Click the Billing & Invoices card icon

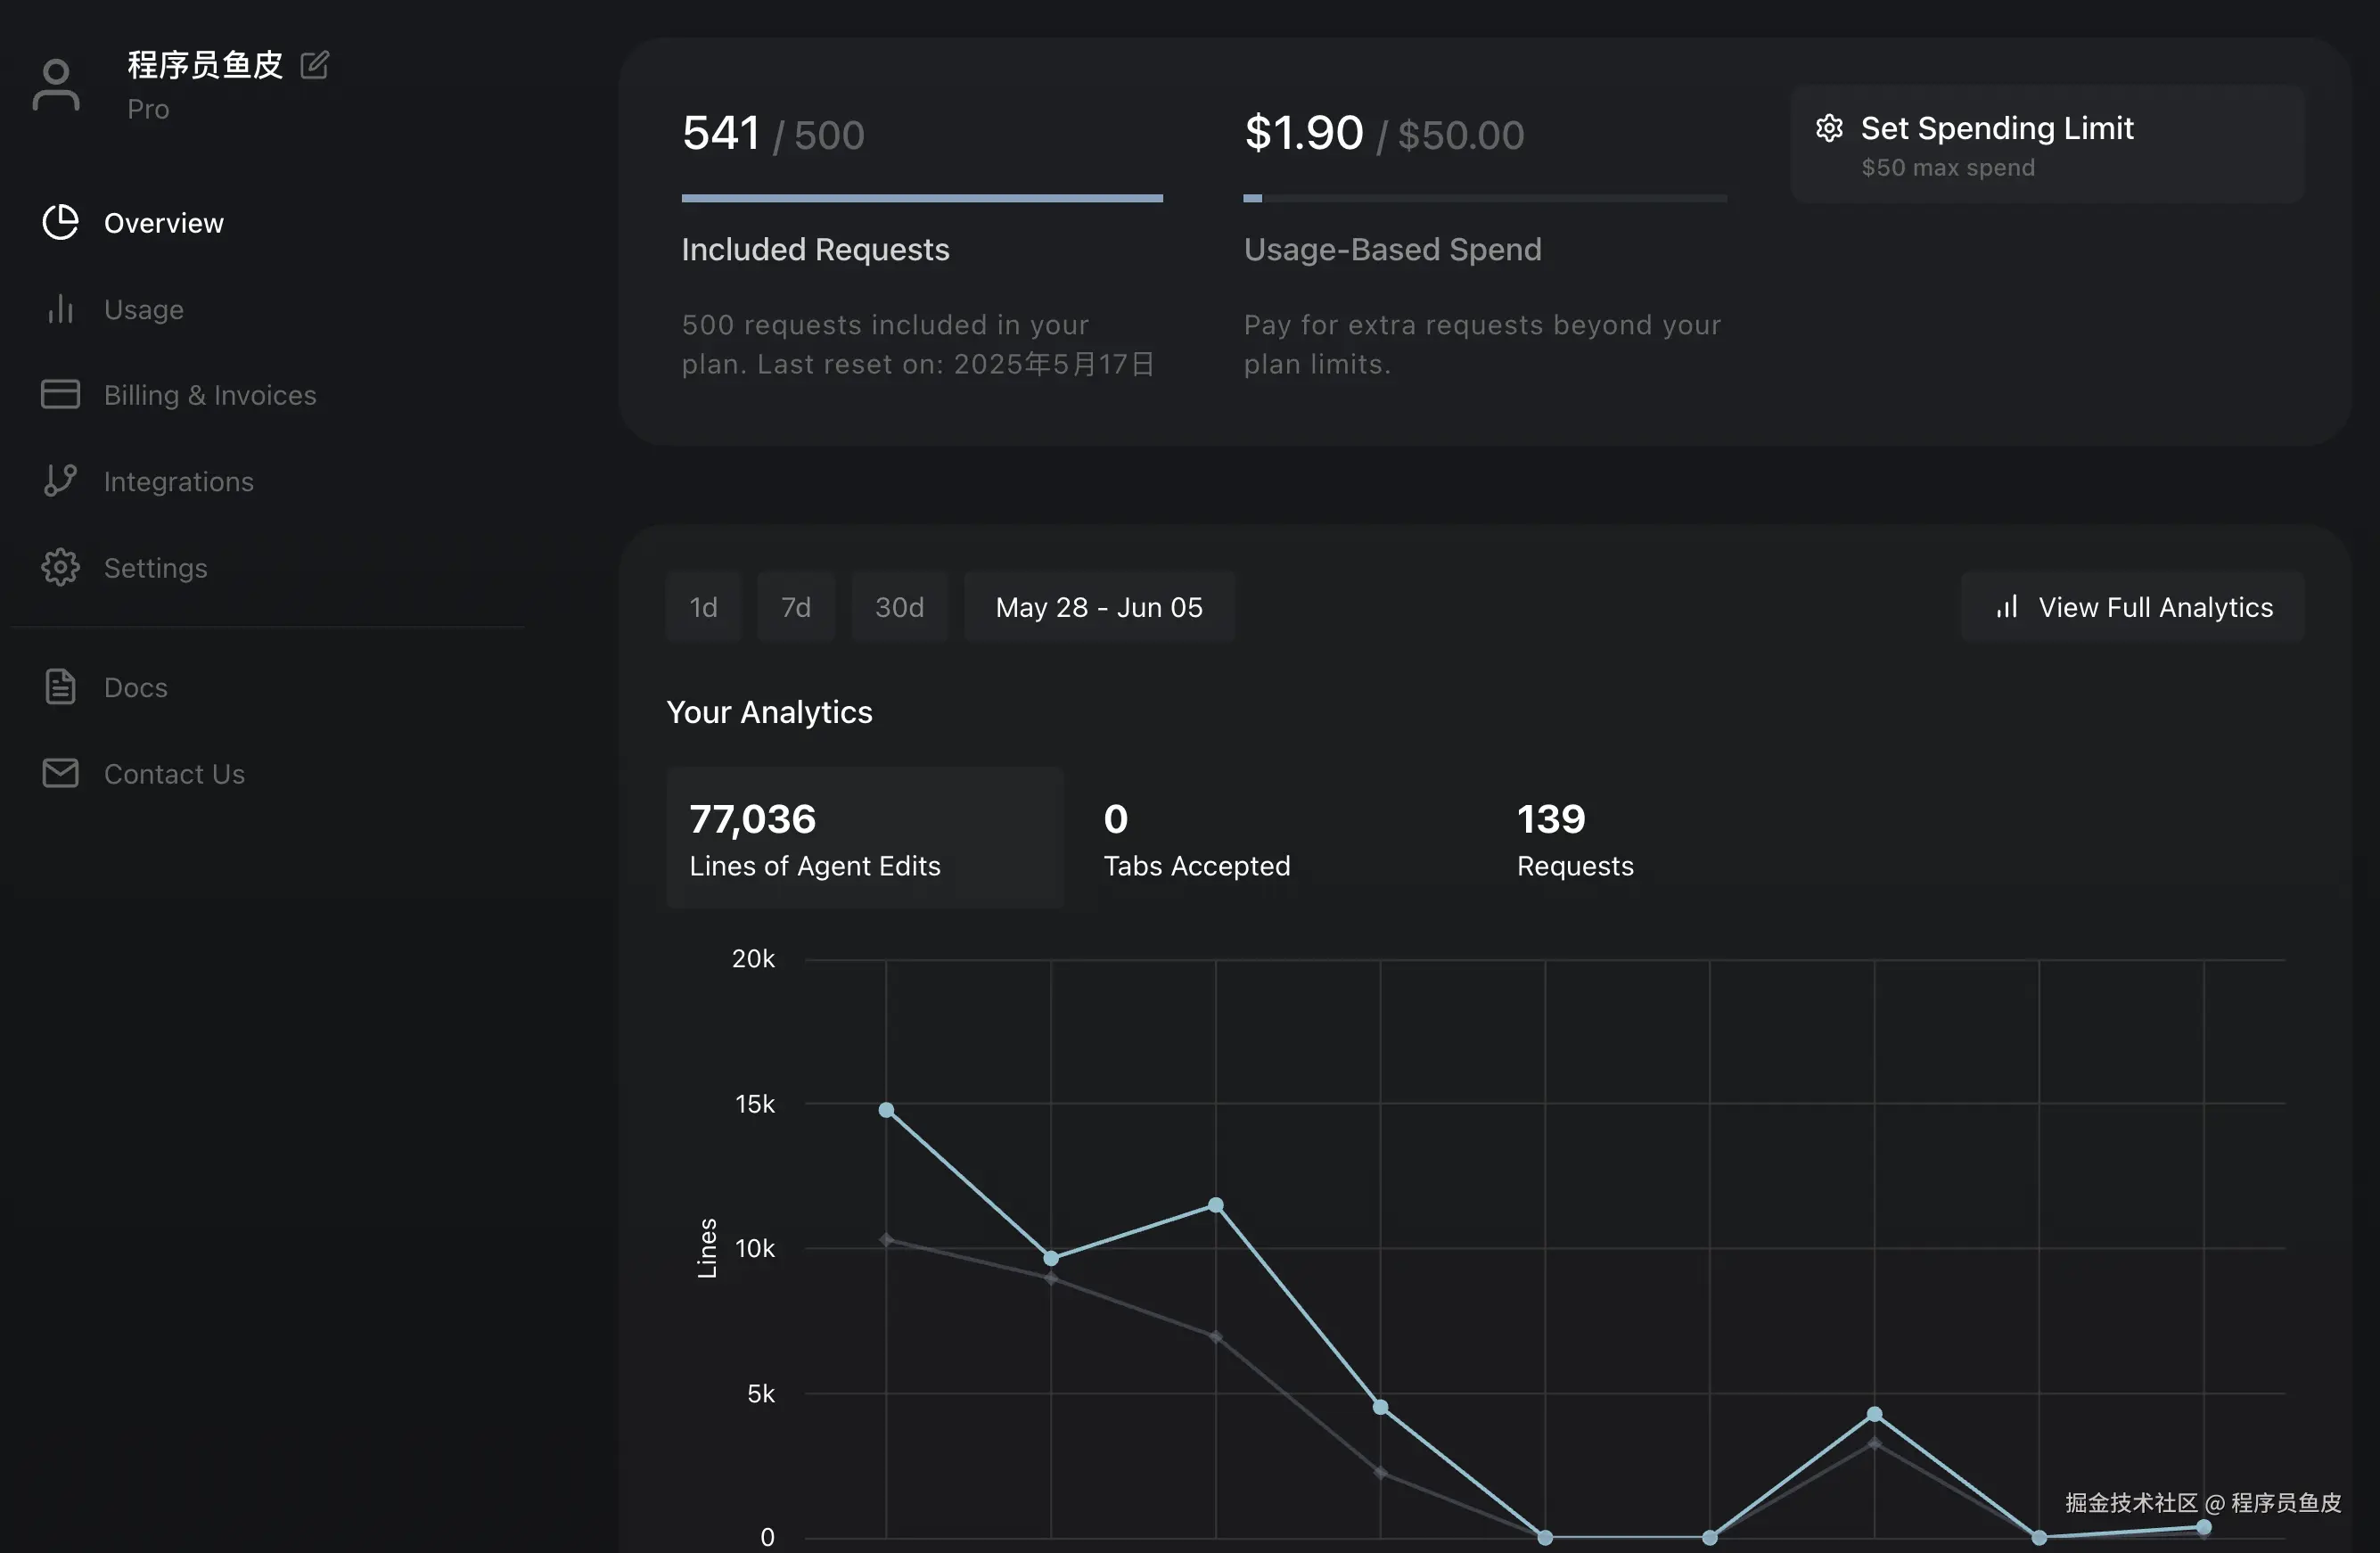click(60, 394)
